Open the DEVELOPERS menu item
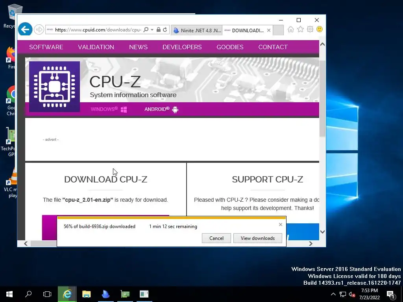This screenshot has height=302, width=403. [x=182, y=47]
